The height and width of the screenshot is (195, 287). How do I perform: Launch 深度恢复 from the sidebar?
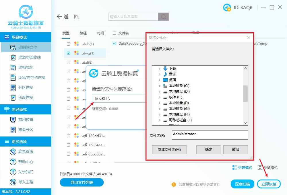13,97
